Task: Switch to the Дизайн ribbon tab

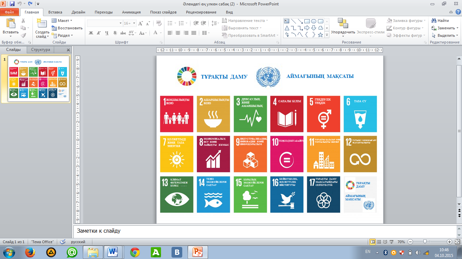Action: coord(78,12)
